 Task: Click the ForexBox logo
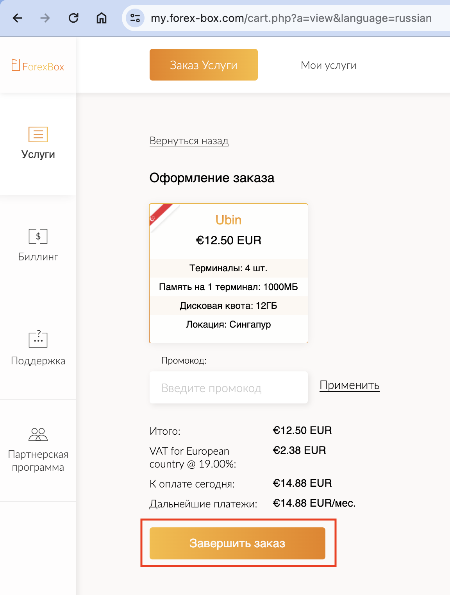click(38, 65)
